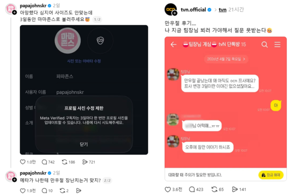Screen dimensions: 296x196
Task: Open the tvn topic tag link
Action: pyautogui.click(x=222, y=10)
